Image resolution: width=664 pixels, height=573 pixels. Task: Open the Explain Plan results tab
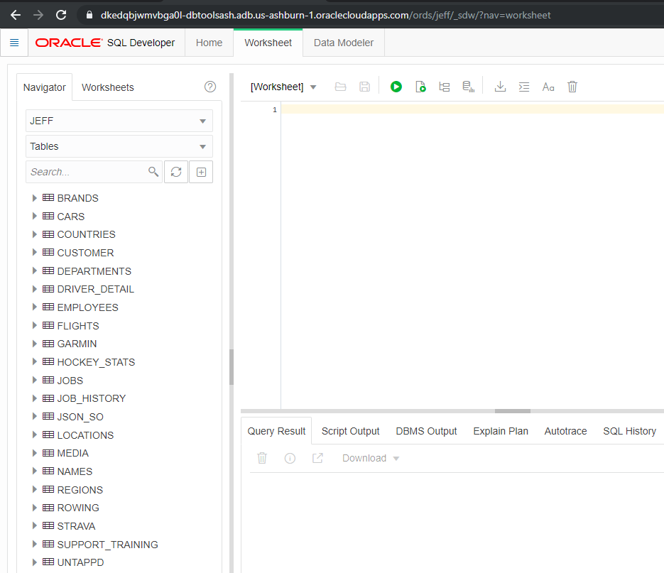[501, 431]
